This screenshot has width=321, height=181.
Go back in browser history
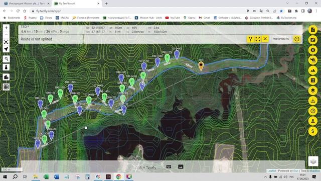coord(5,11)
